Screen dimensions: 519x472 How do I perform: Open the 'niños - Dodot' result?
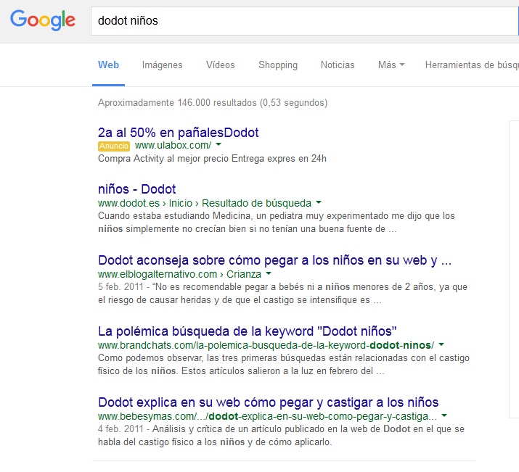pyautogui.click(x=136, y=189)
